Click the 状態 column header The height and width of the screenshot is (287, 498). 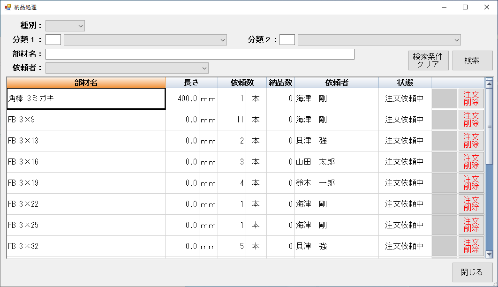click(405, 83)
